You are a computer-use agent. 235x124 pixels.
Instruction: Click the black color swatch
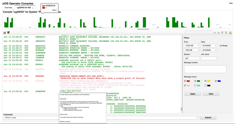click(x=209, y=86)
